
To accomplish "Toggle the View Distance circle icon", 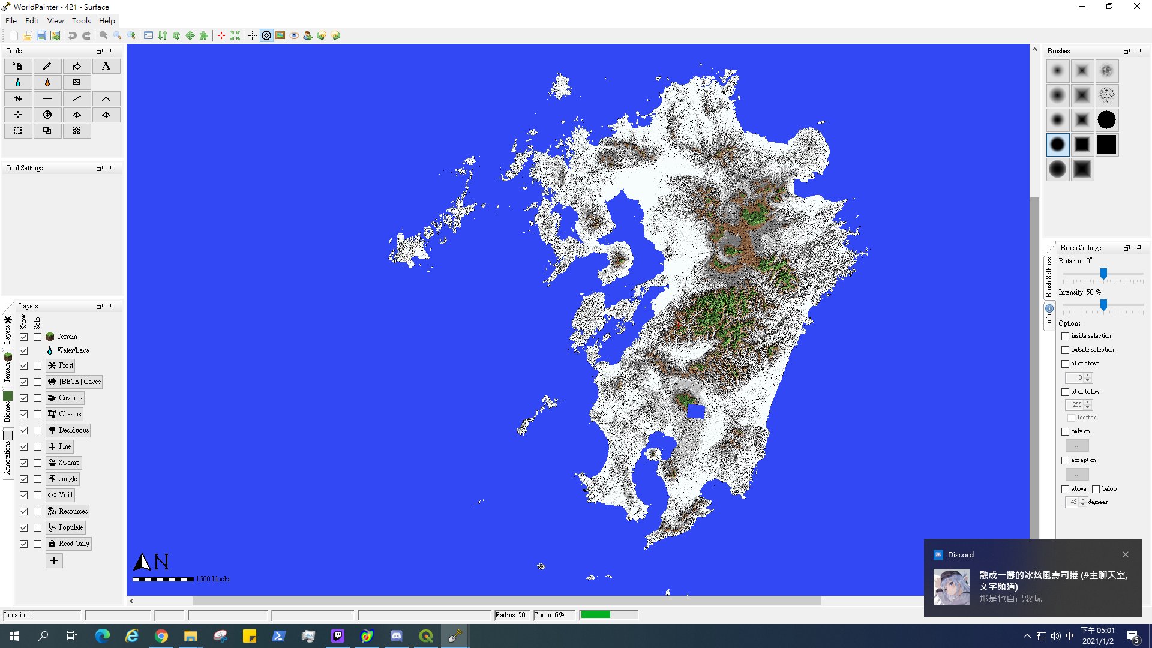I will click(266, 35).
